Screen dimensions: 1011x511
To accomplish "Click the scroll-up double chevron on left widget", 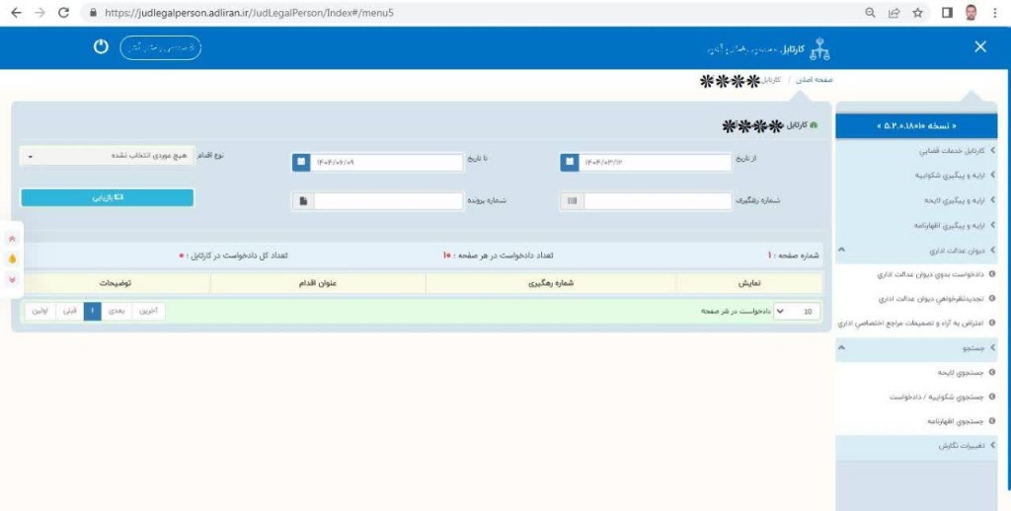I will [x=12, y=239].
